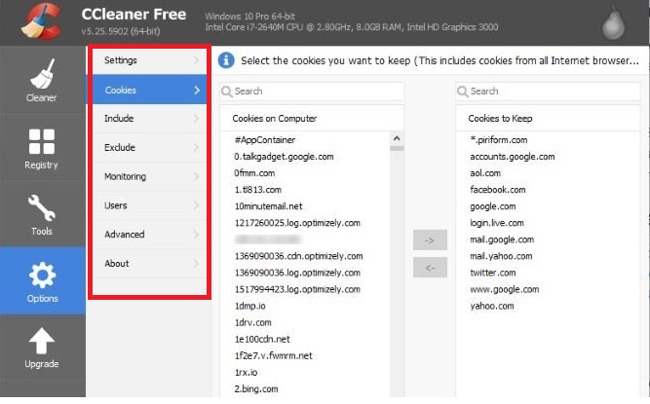Click the pear icon in header
Screen dimensions: 650x404
613,24
